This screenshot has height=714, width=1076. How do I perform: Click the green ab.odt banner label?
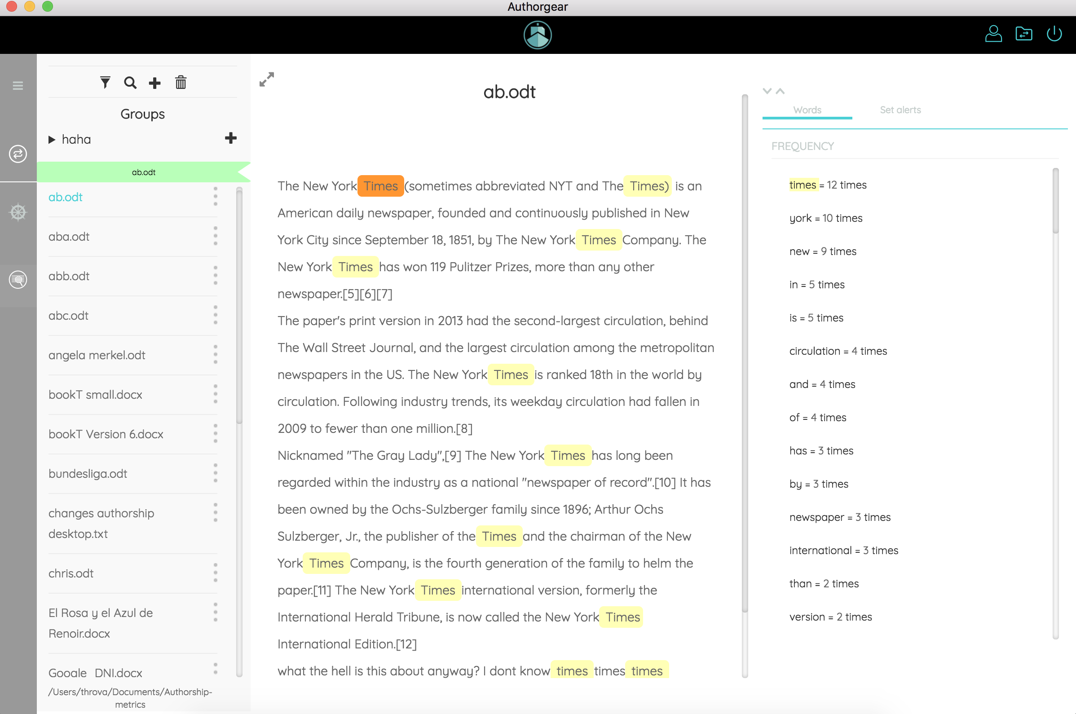tap(143, 172)
